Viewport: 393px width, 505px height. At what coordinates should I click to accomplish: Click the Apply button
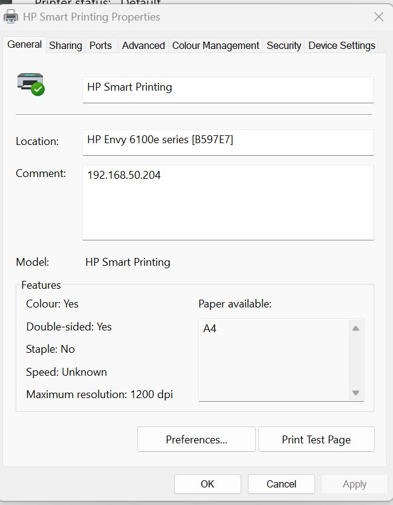tap(354, 484)
